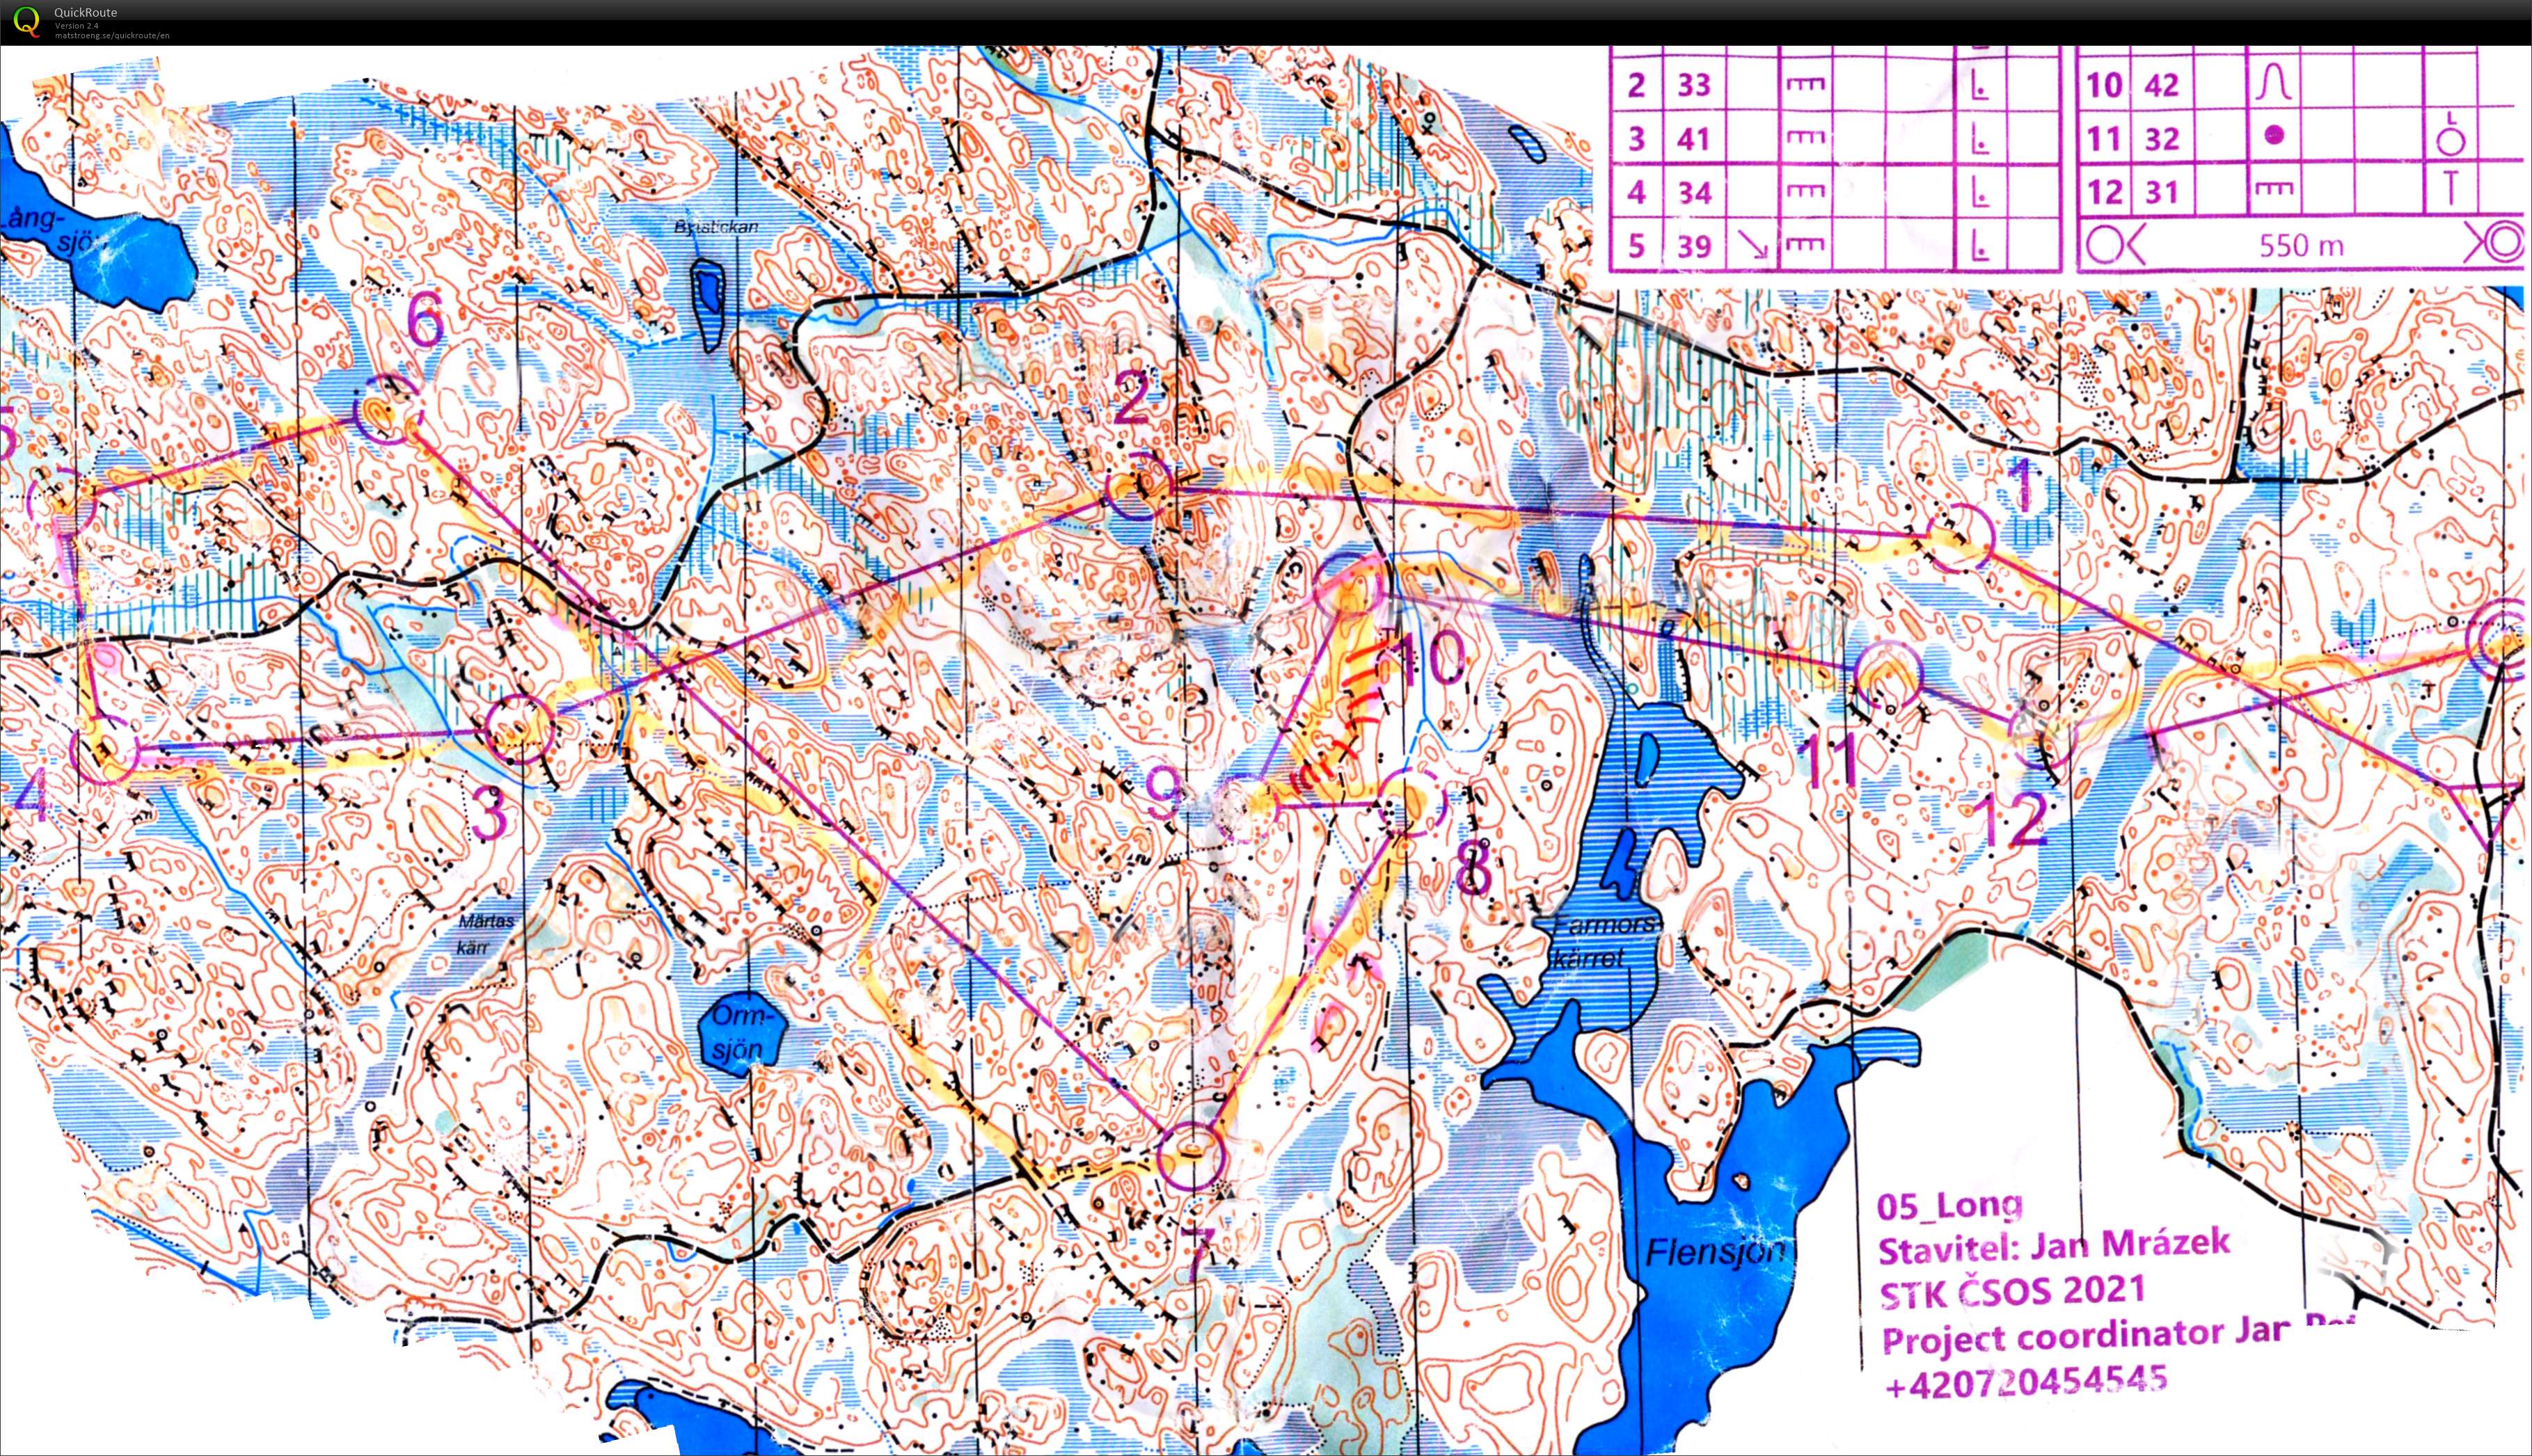Click the 05_Long course title

1949,1206
